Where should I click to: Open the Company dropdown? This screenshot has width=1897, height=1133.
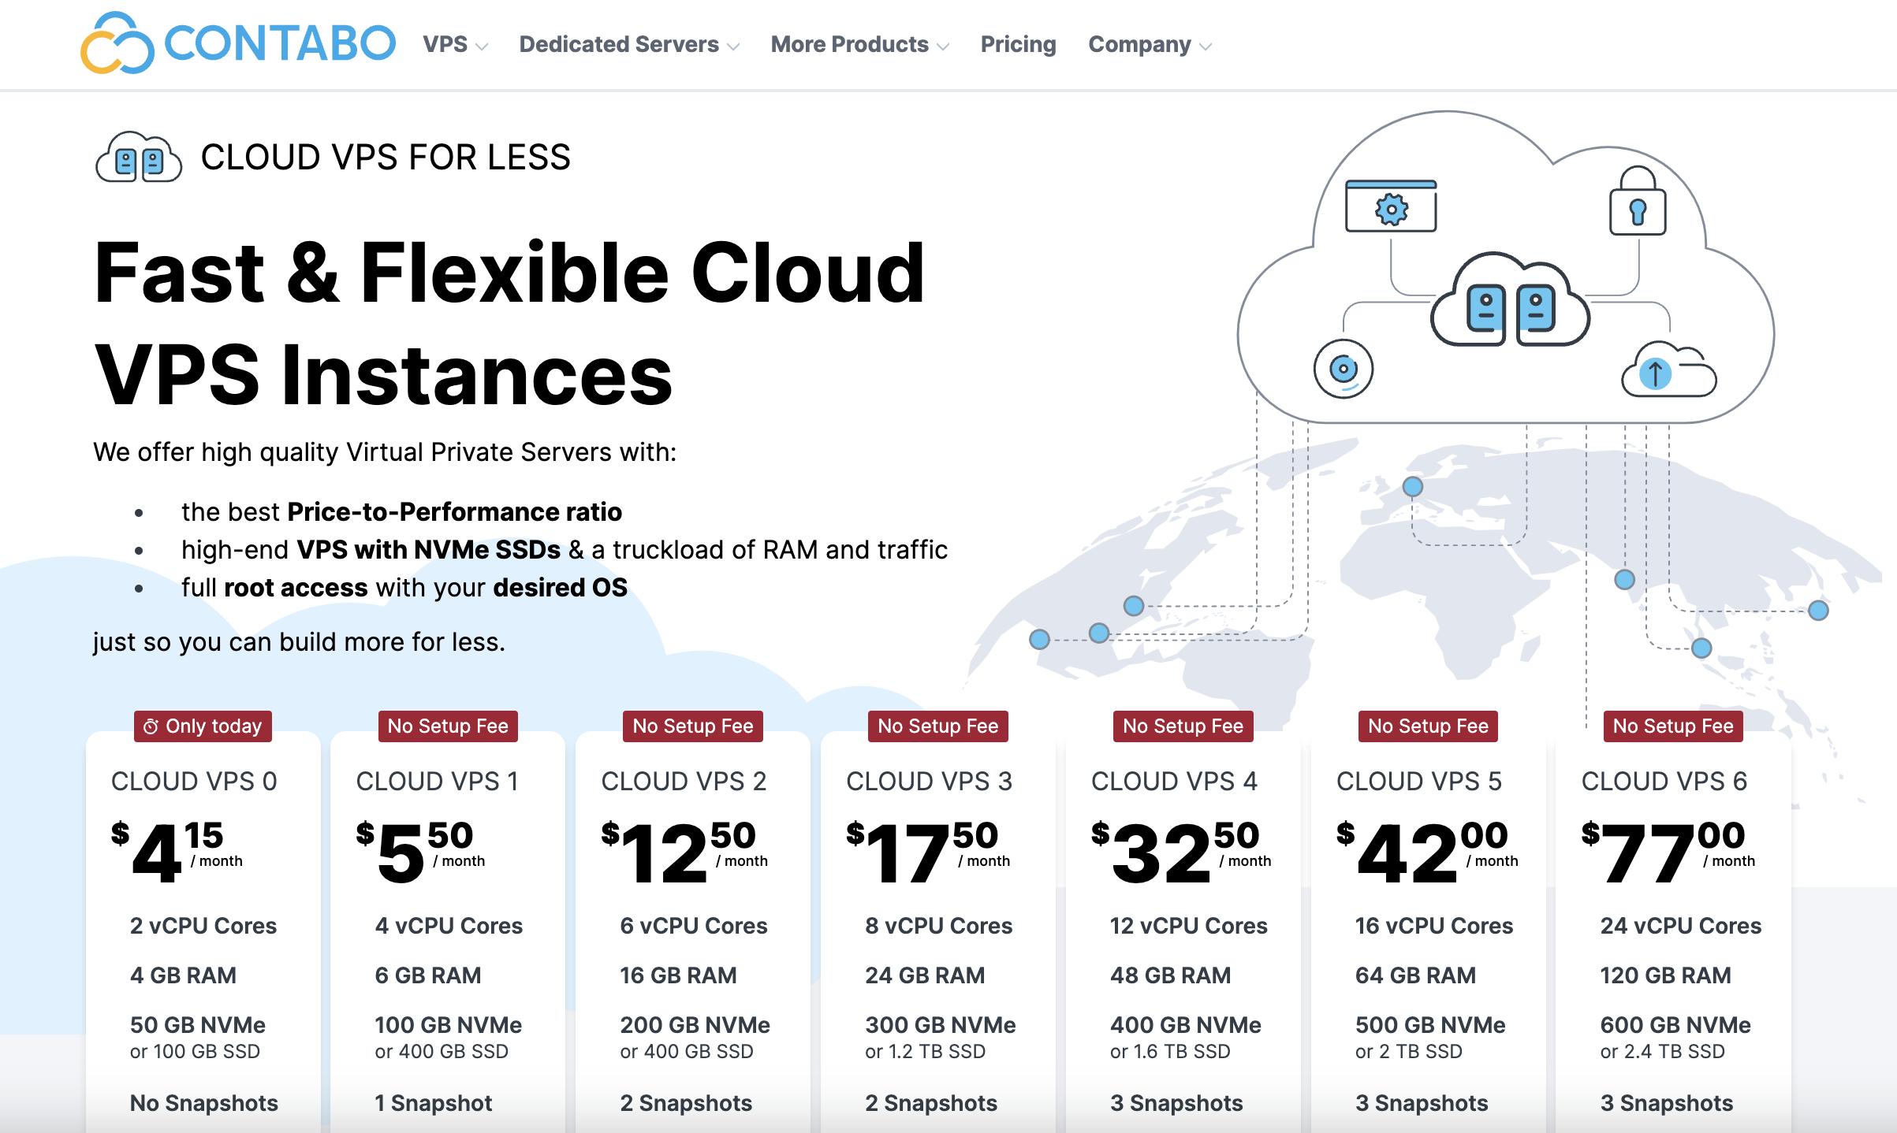click(x=1150, y=44)
